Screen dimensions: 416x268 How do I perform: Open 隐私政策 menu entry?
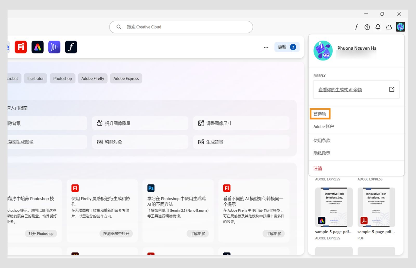point(322,153)
